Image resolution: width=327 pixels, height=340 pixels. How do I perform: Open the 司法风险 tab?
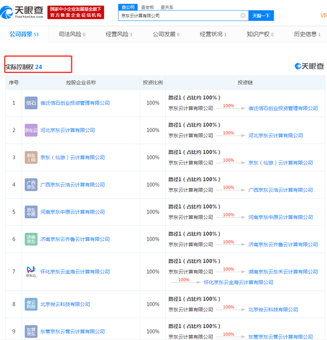pos(72,34)
